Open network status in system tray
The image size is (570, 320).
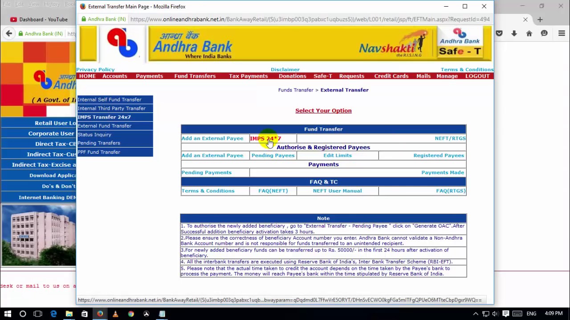pyautogui.click(x=485, y=314)
